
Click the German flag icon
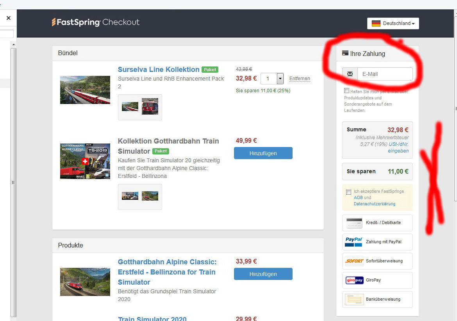tap(376, 23)
